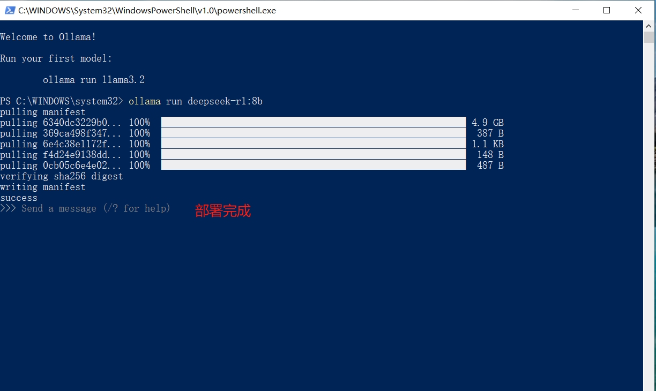Click the 'writing manifest' line
The width and height of the screenshot is (656, 391).
[43, 187]
